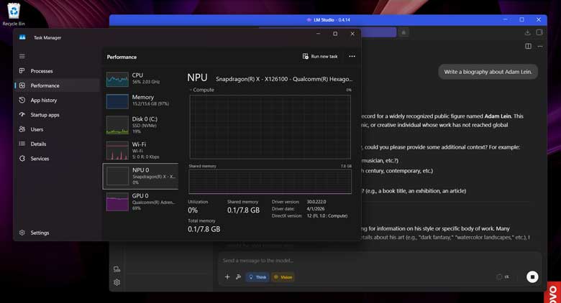Screen dimensions: 561x303
Task: Select the Memory performance item
Action: [140, 101]
